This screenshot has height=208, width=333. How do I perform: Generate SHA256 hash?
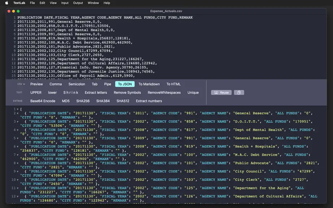click(83, 101)
